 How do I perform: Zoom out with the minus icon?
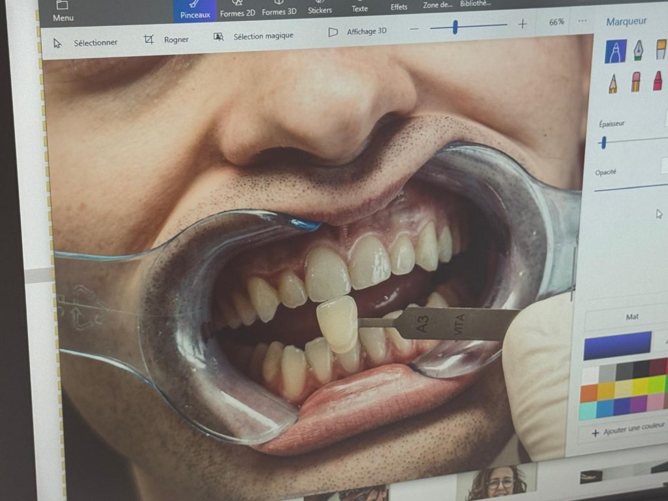click(414, 29)
